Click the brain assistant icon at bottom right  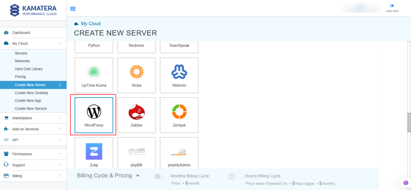click(x=406, y=183)
